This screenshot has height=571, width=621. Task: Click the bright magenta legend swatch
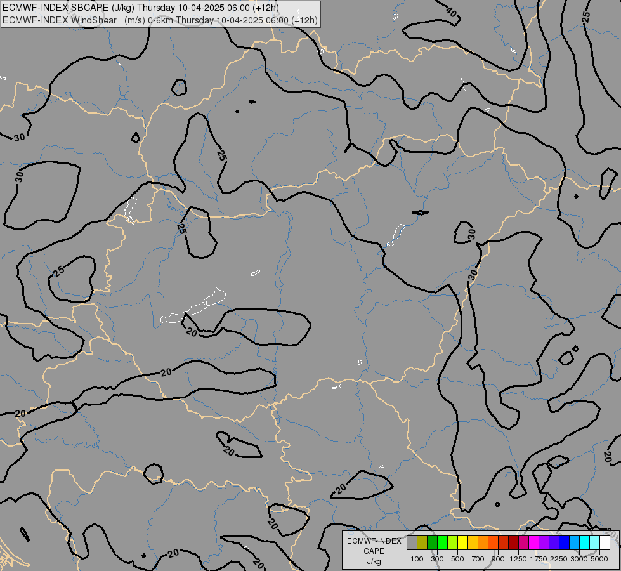533,543
